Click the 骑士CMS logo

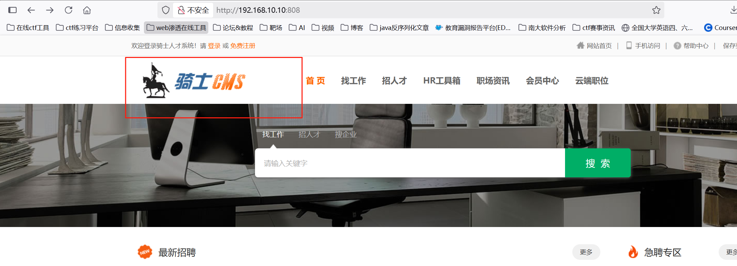click(194, 81)
